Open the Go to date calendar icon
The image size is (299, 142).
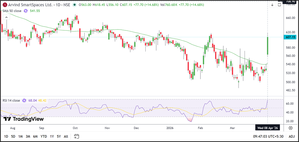tap(76, 136)
